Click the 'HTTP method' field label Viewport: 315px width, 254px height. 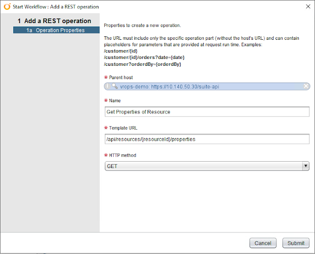[x=123, y=155]
